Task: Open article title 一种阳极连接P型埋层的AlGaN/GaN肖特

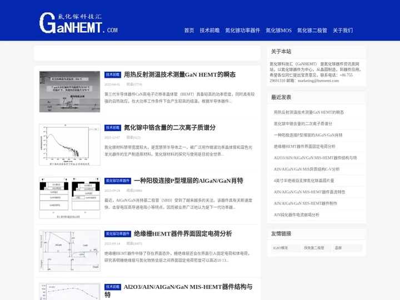Action: point(188,181)
